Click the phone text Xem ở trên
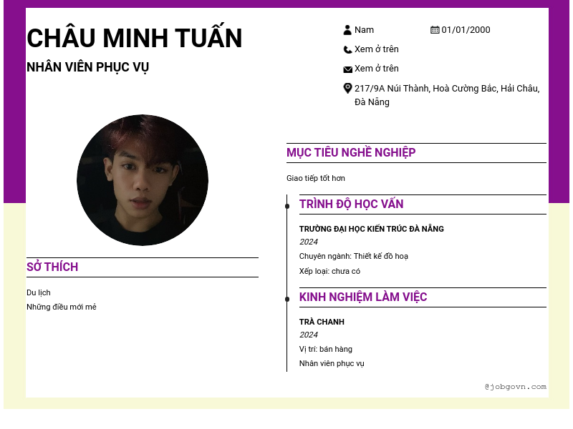Viewport: 573px width, 429px height. 377,49
